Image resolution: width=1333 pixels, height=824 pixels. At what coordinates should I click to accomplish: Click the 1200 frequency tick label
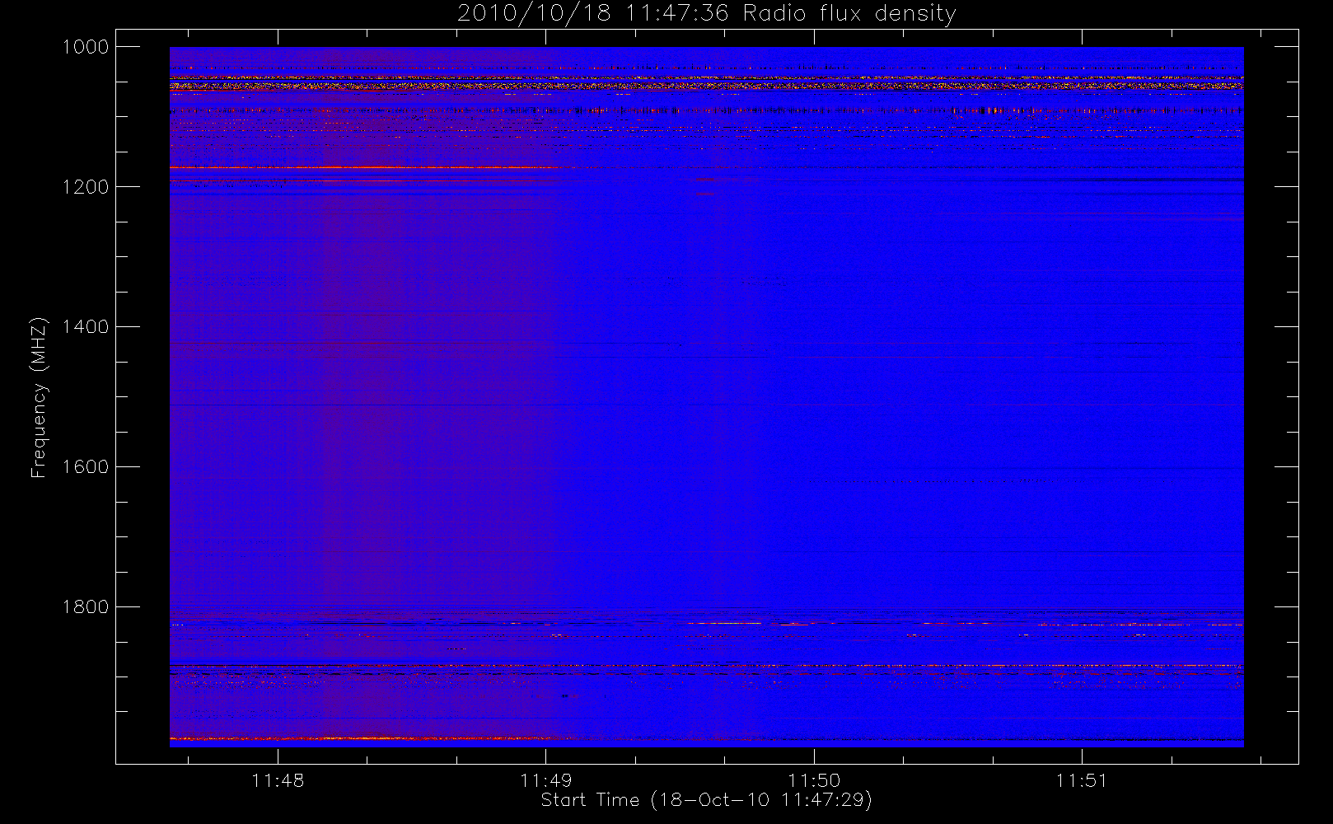86,187
